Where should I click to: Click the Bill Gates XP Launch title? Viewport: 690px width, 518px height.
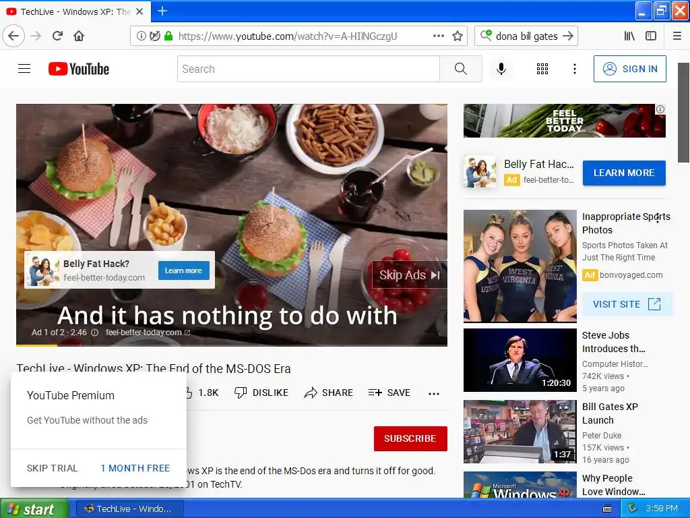click(610, 413)
